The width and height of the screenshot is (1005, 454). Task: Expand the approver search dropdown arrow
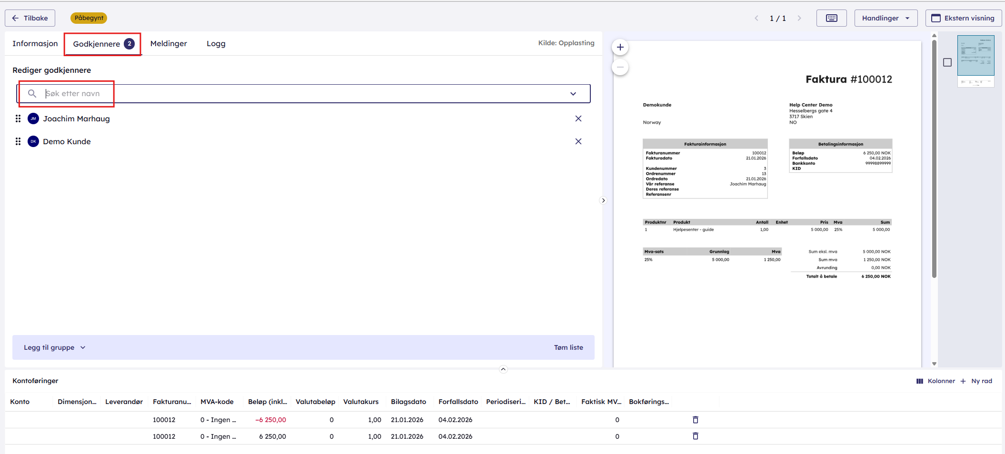pos(573,94)
